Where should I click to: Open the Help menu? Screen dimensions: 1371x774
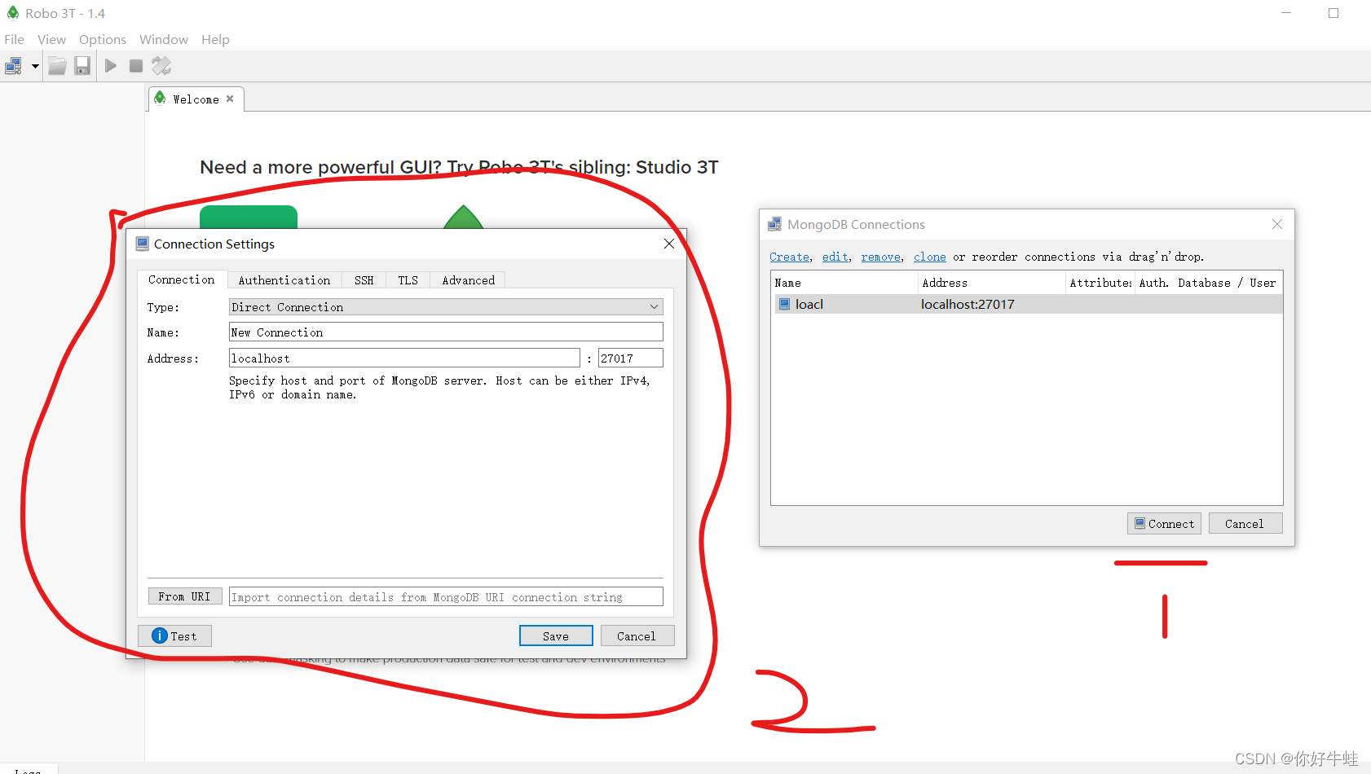point(215,39)
